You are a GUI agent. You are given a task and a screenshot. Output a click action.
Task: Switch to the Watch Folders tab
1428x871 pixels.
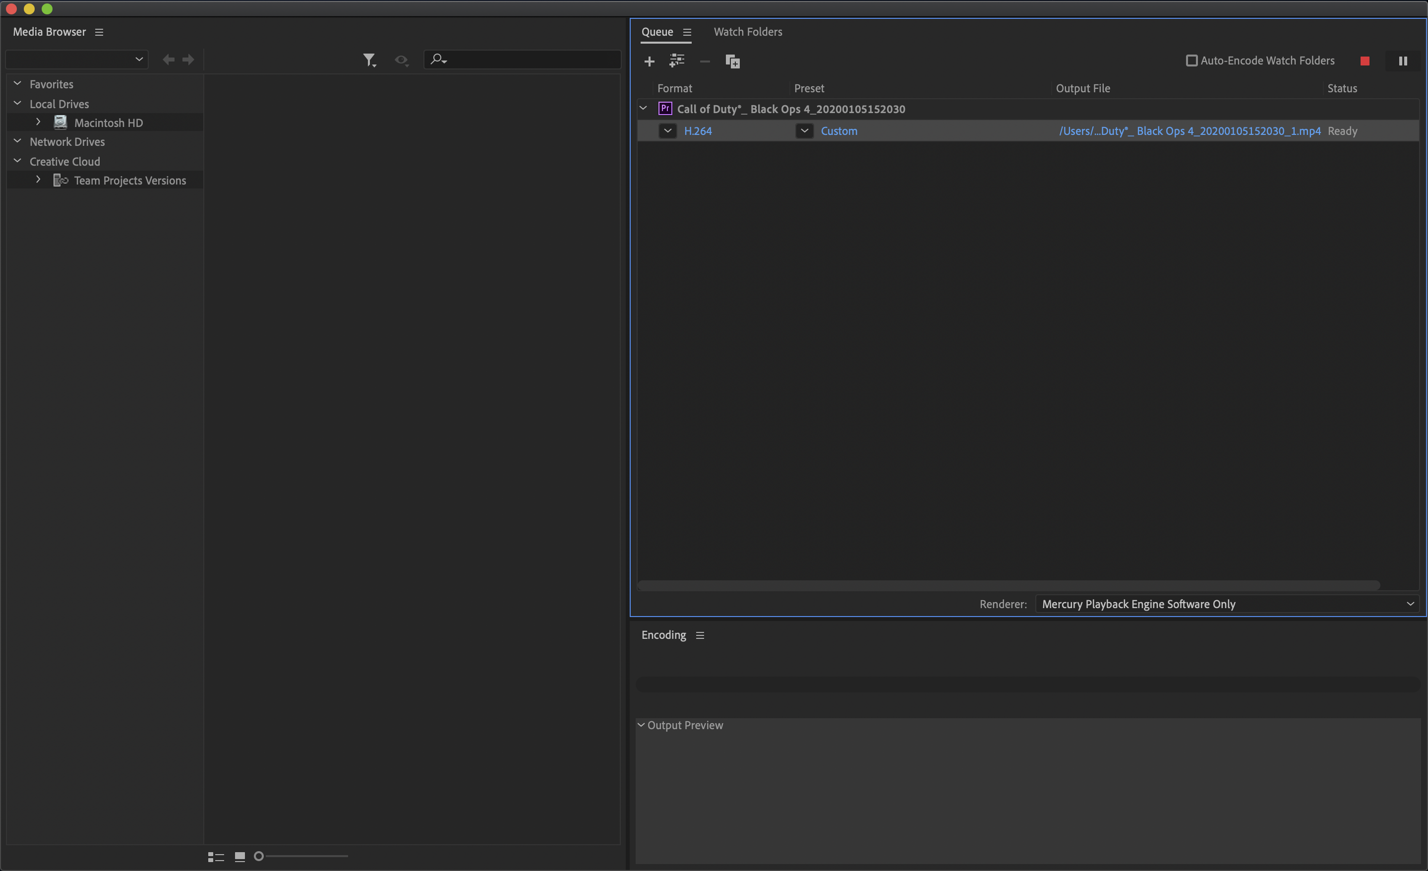click(748, 32)
